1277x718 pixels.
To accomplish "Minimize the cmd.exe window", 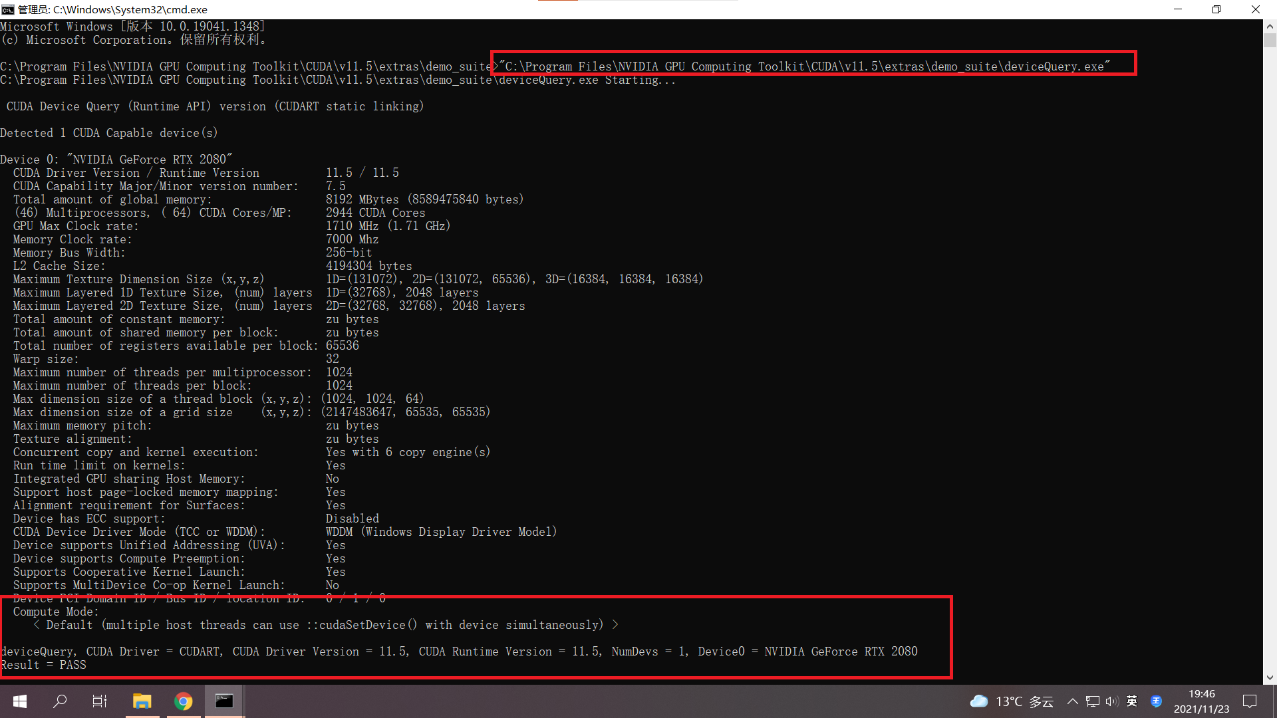I will click(1178, 9).
